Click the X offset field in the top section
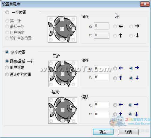 [102, 26]
